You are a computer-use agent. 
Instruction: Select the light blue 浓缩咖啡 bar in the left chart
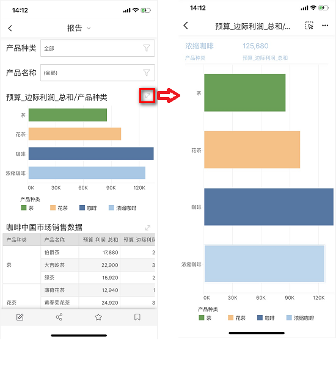[x=87, y=173]
